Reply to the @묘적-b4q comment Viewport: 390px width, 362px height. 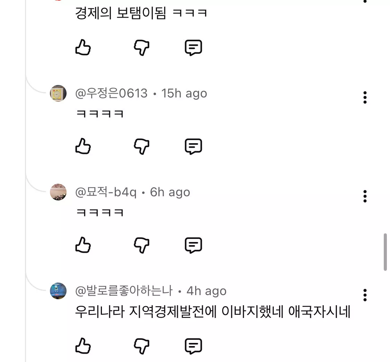coord(193,245)
